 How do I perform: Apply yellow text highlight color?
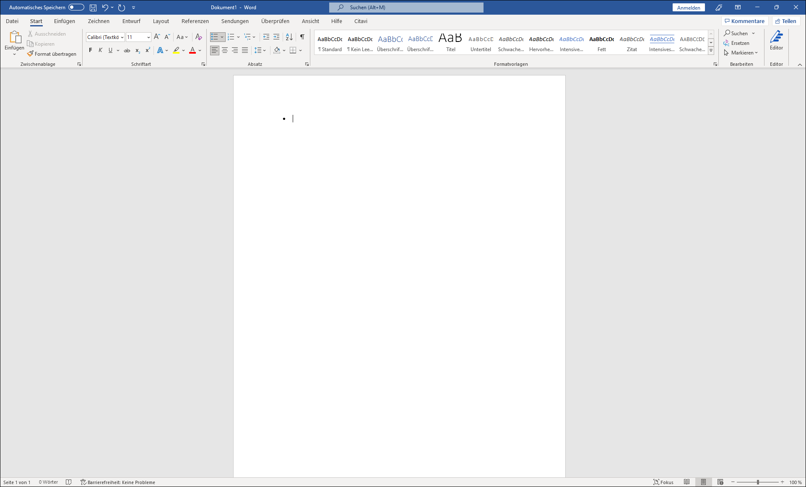point(176,50)
